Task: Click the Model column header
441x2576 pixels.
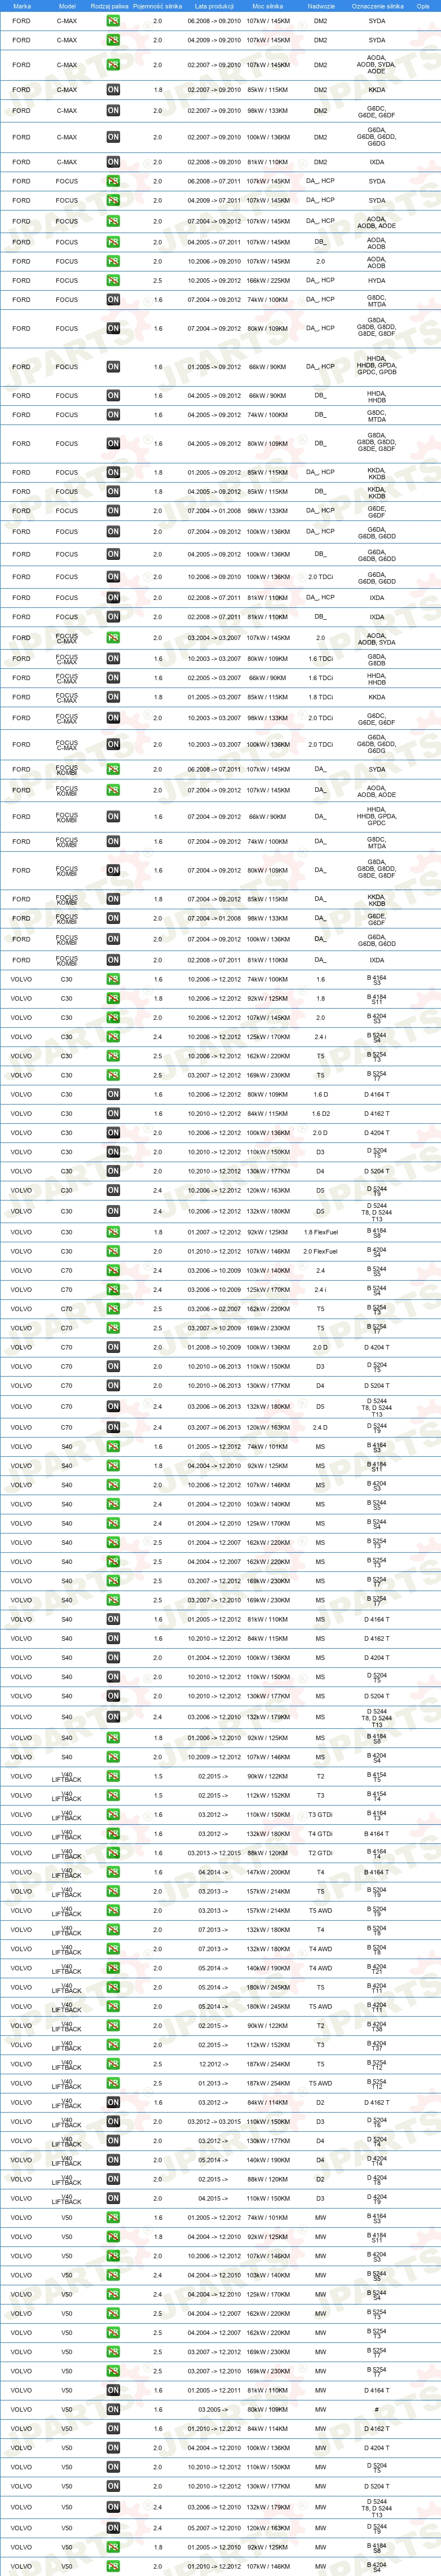Action: [x=67, y=6]
